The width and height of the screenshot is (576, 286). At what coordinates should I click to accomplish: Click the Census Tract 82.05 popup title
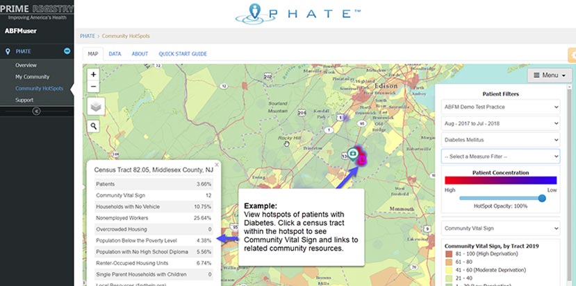pyautogui.click(x=154, y=170)
